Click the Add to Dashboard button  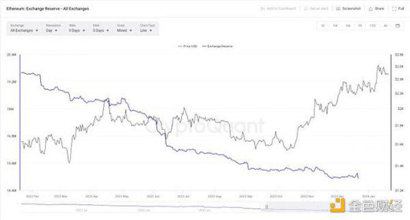(x=278, y=9)
